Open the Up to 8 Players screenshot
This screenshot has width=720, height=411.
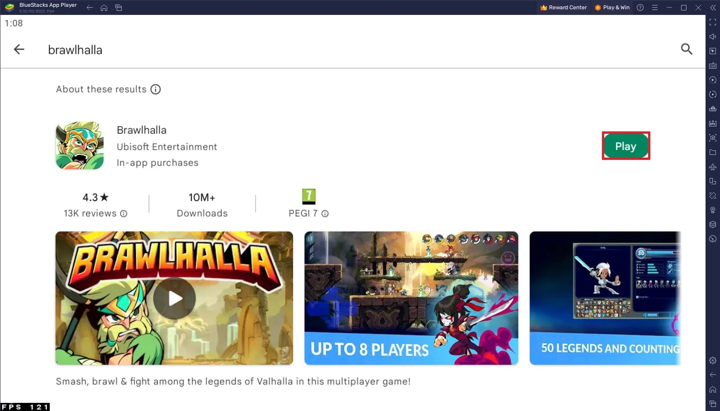tap(411, 298)
